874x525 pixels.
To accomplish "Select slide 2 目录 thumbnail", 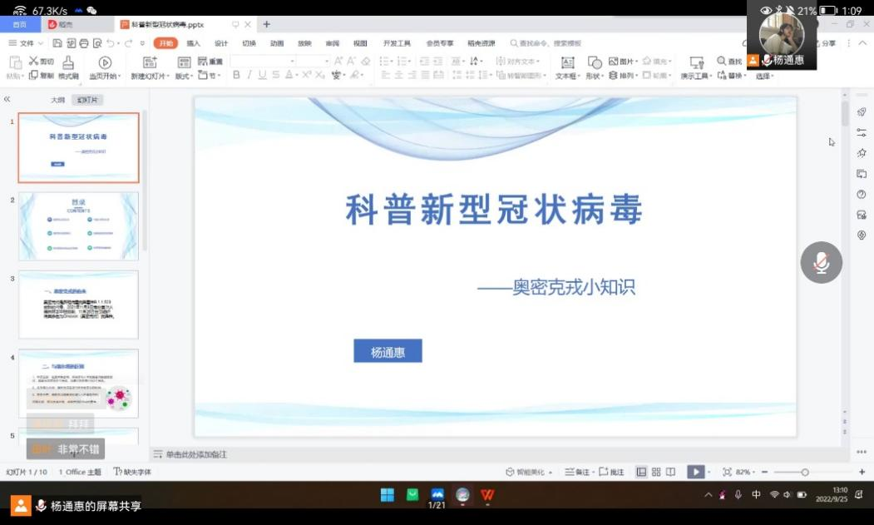I will coord(78,225).
